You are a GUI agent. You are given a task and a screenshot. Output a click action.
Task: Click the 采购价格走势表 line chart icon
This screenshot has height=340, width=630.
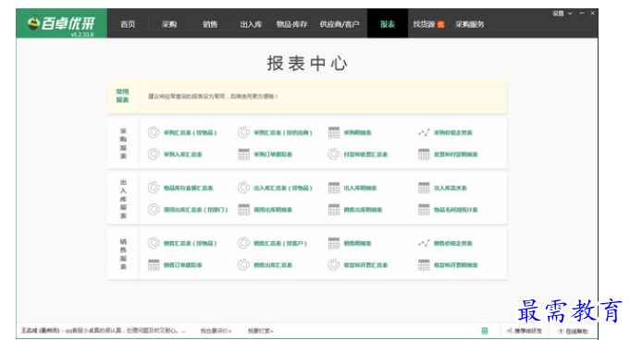424,132
